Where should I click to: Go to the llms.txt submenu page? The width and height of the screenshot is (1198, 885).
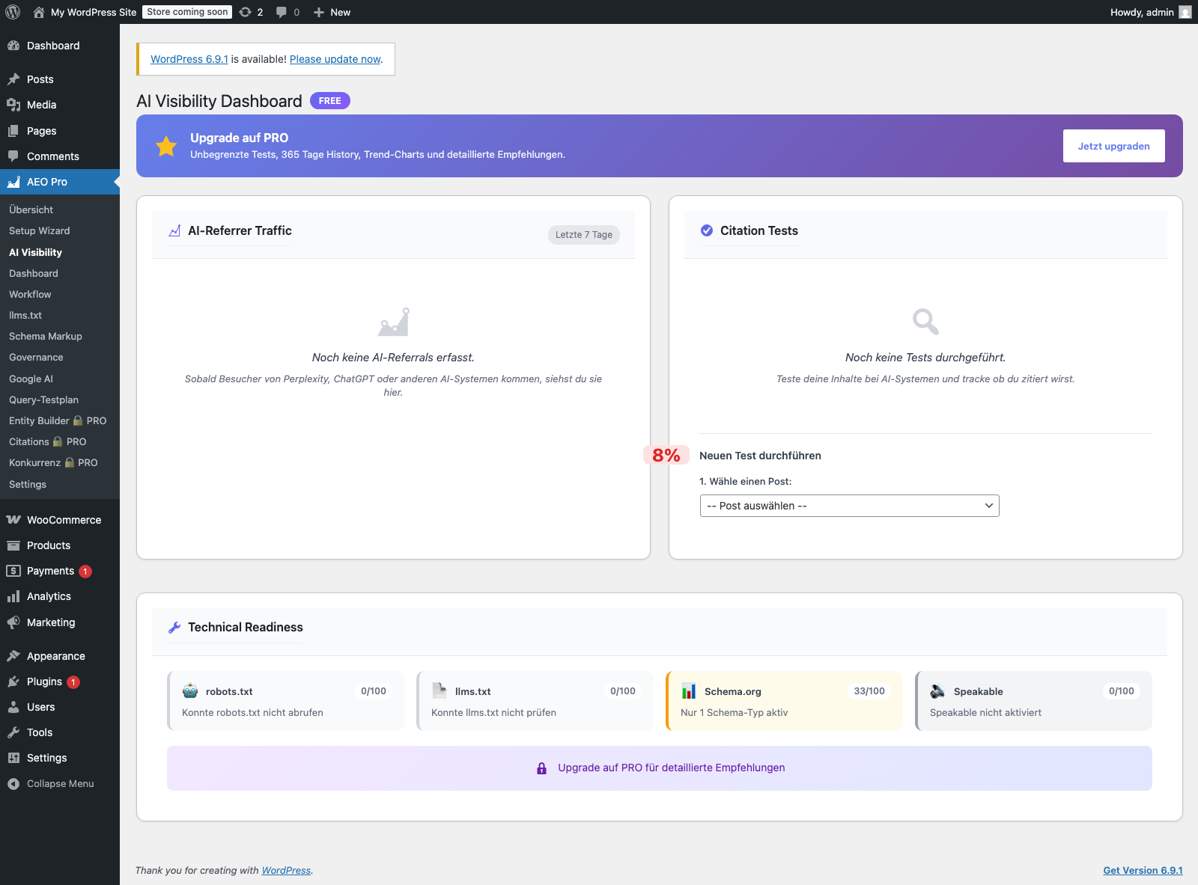(25, 316)
